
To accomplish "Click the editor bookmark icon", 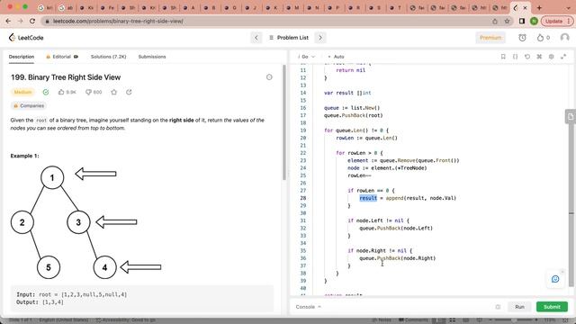I will coord(503,57).
